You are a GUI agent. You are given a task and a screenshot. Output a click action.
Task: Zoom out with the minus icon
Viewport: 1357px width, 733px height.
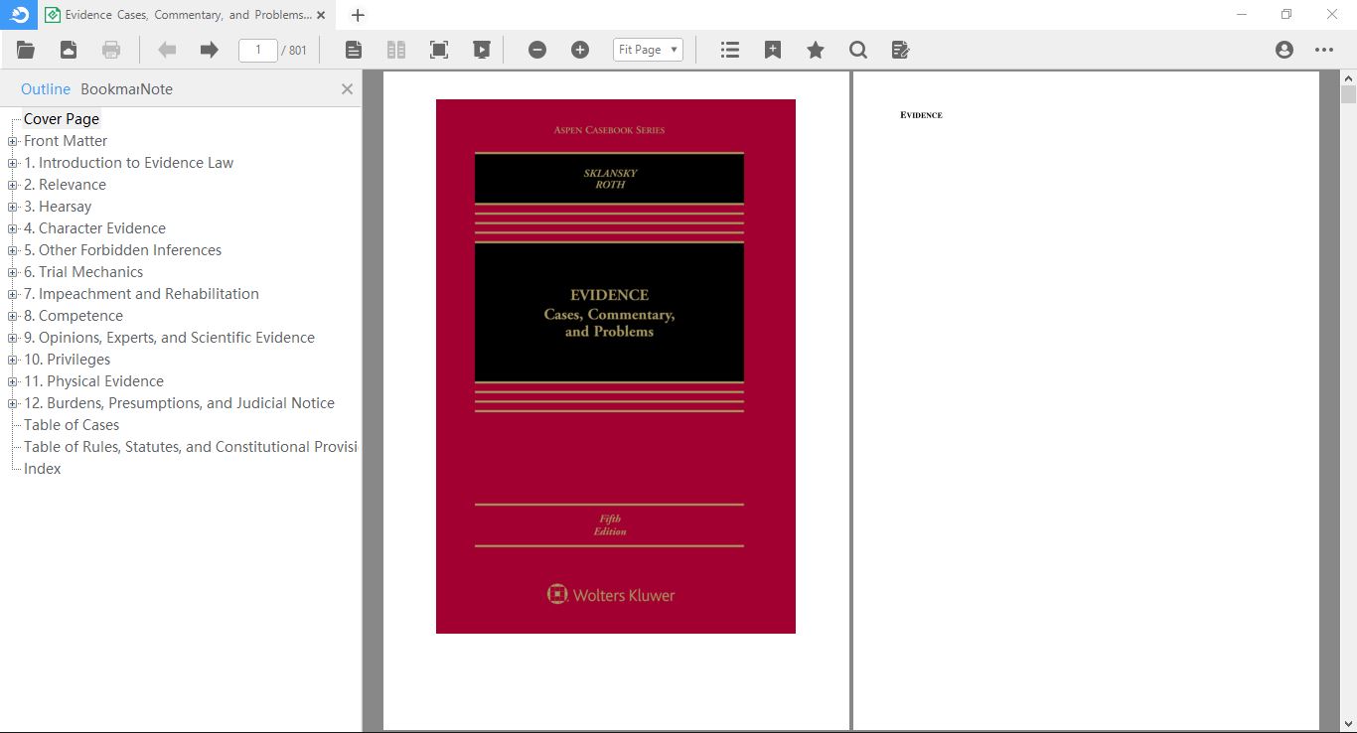click(537, 50)
